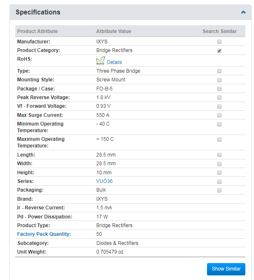Check the Max Surge Current checkbox

point(219,115)
